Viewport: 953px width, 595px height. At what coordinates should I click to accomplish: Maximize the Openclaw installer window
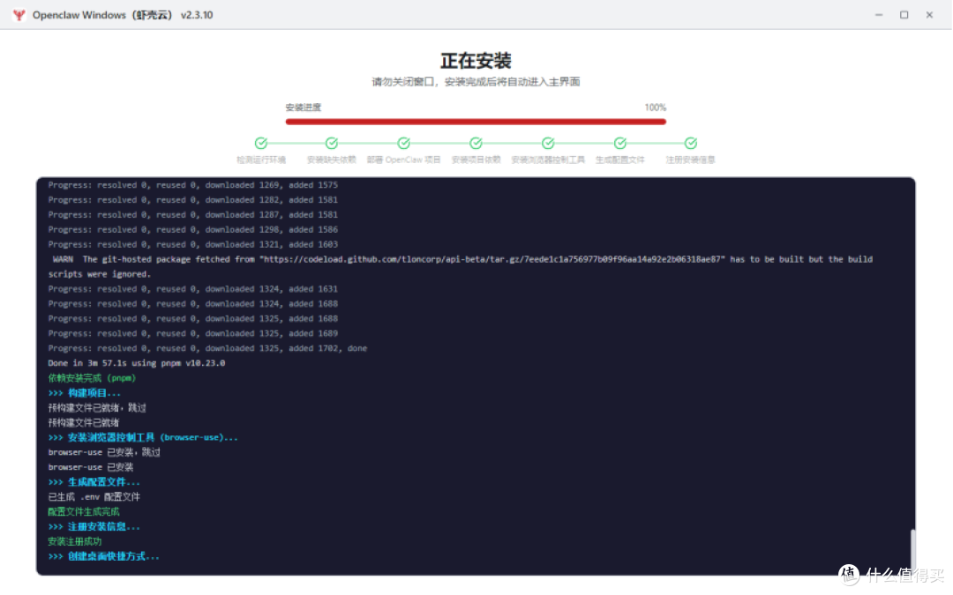(x=904, y=15)
